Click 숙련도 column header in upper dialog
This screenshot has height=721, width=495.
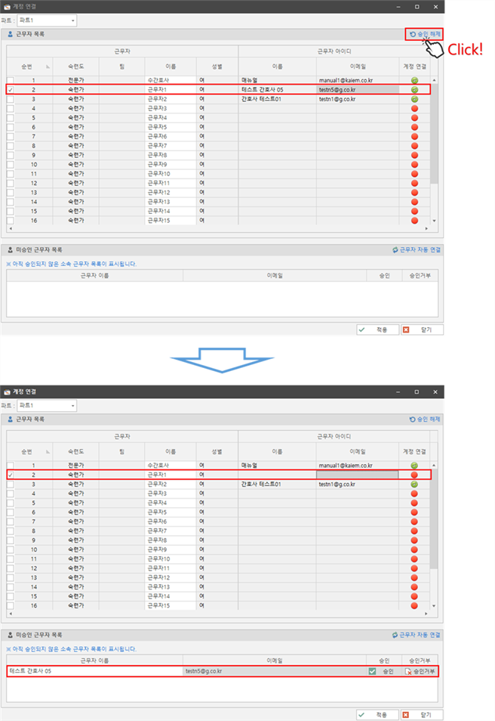(x=75, y=66)
